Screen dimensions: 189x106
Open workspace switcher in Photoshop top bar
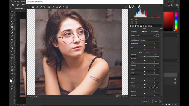172,5
